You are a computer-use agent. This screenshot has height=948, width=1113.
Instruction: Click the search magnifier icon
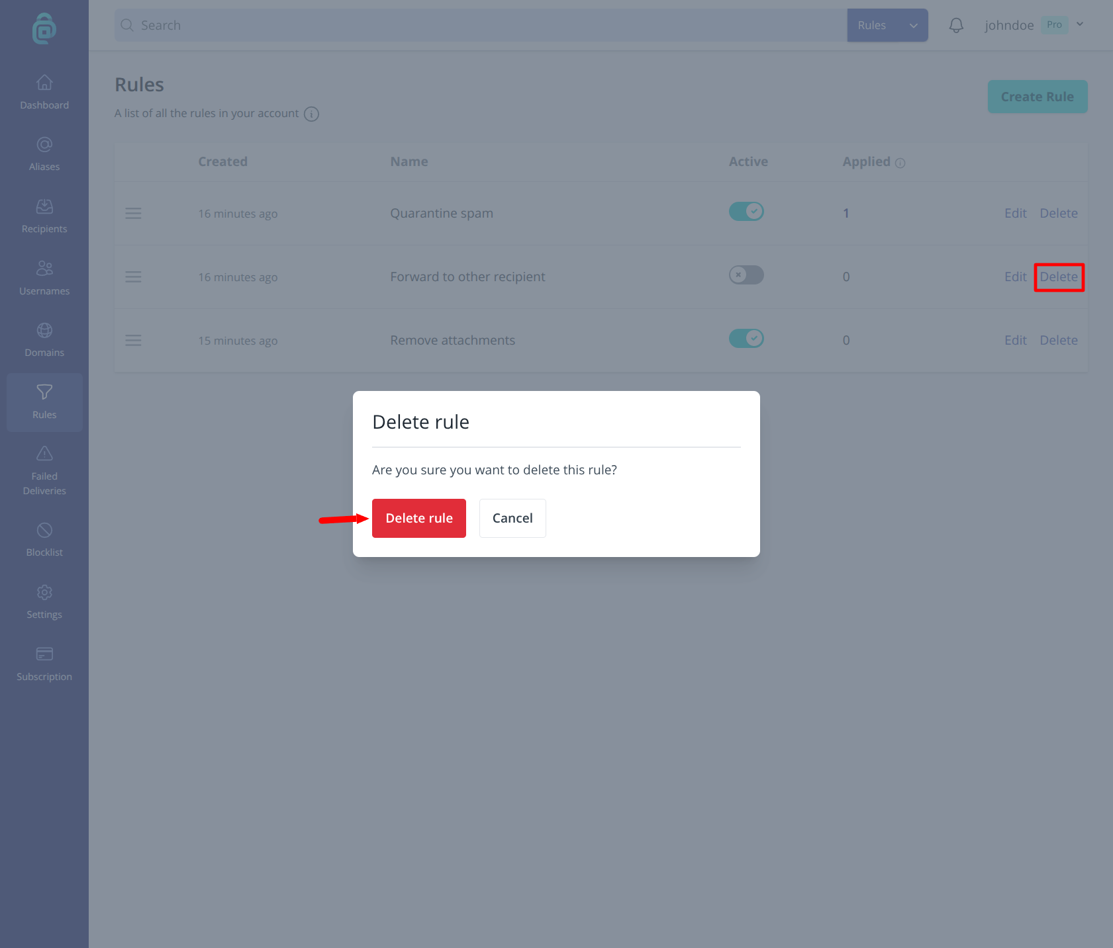click(127, 25)
